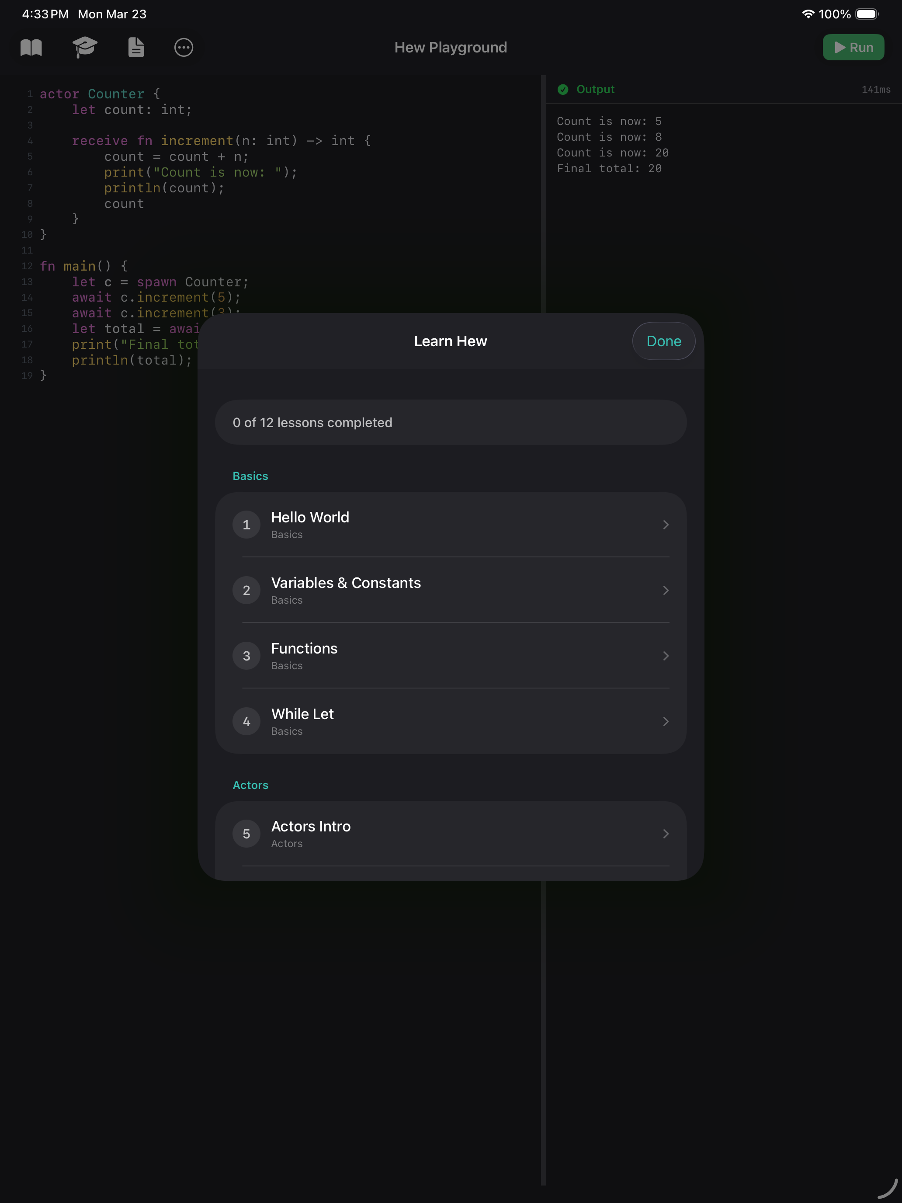Click code line 'println(total);'

coord(132,360)
